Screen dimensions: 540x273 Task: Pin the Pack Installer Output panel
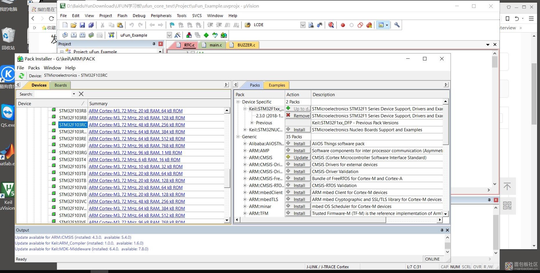click(x=442, y=230)
